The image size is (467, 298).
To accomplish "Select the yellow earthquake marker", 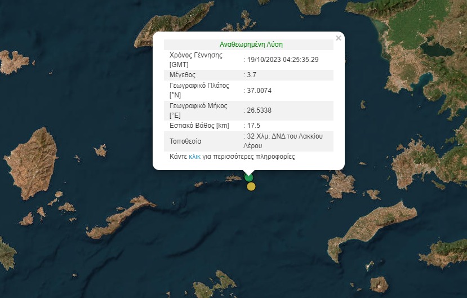I will 251,186.
